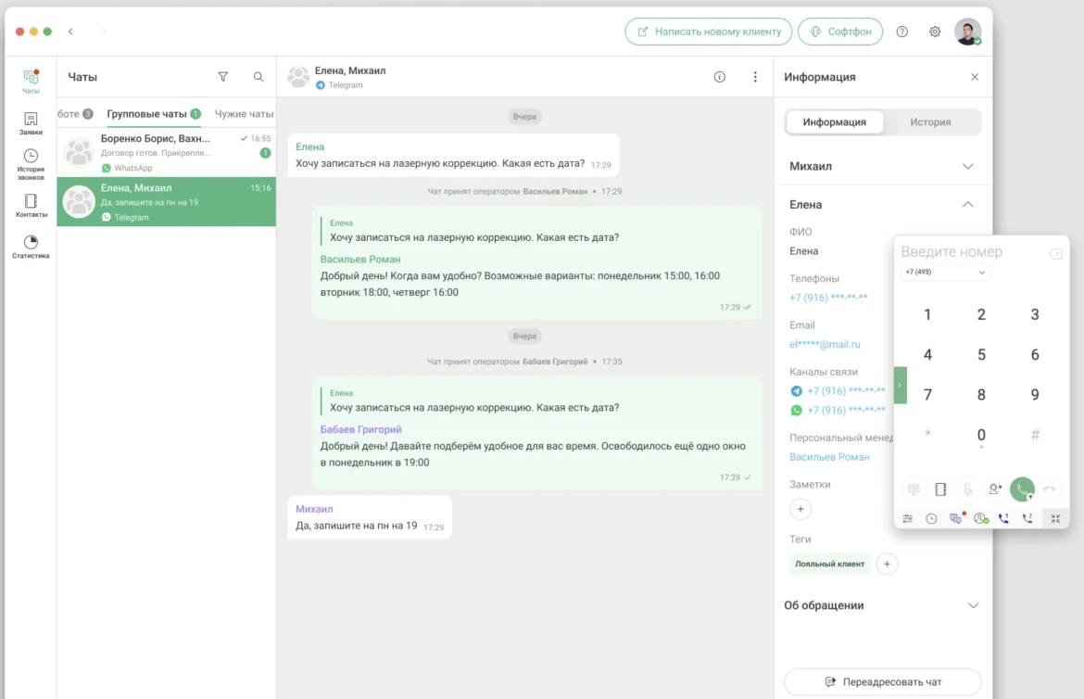Open the Статистика section in sidebar
Screen dimensions: 1084x699
tap(31, 247)
